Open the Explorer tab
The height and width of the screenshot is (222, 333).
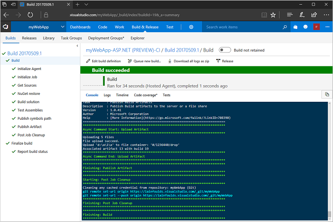[x=137, y=38]
